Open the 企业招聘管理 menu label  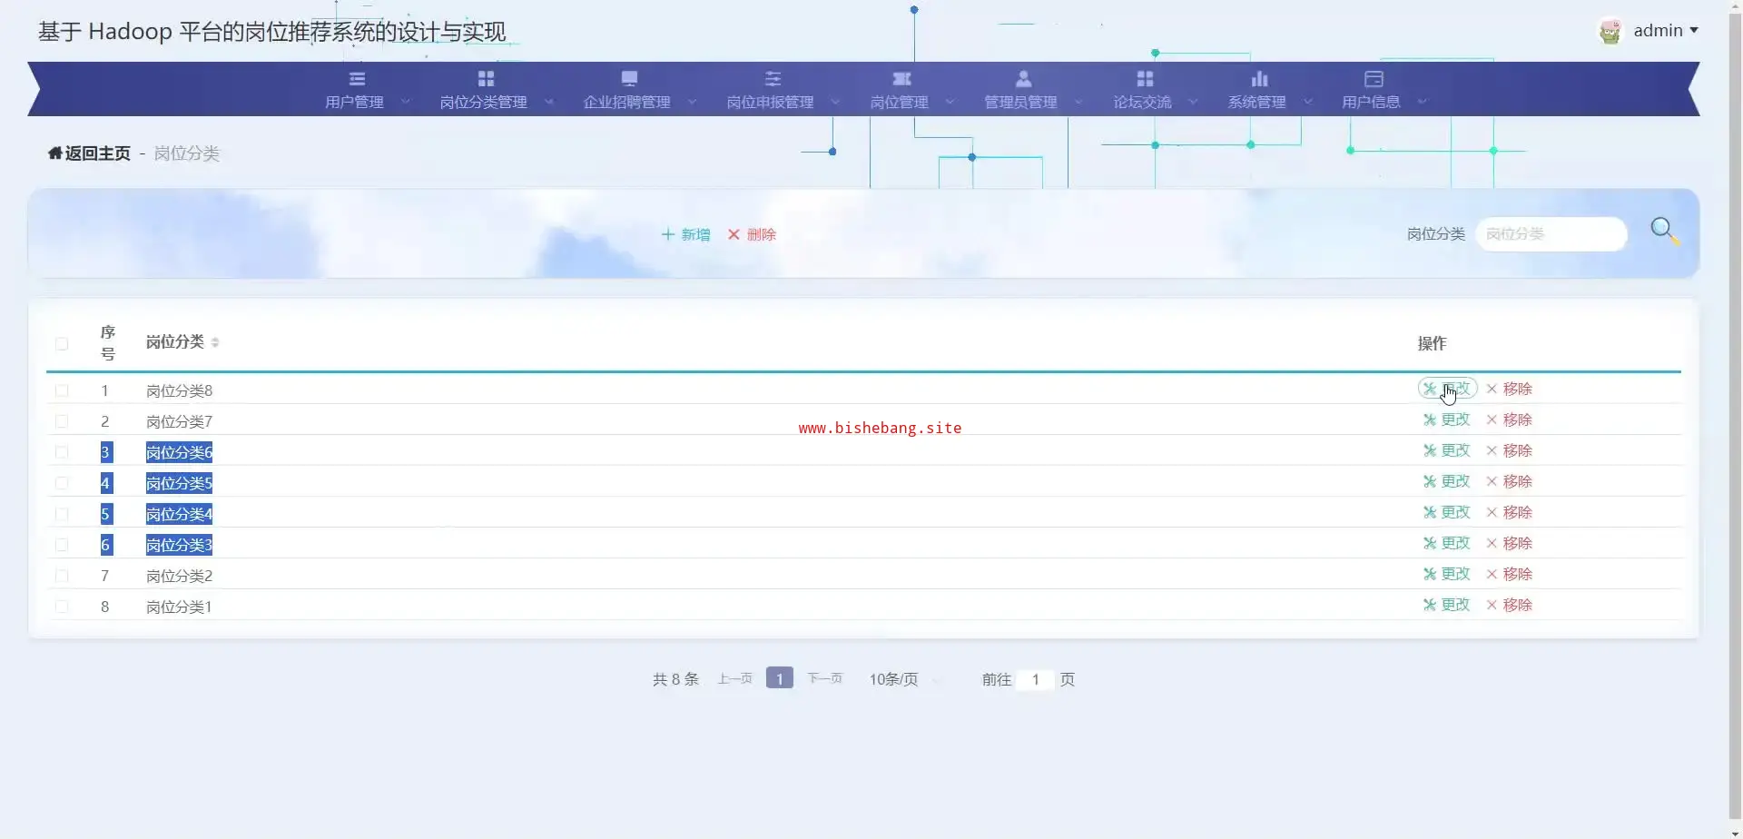(x=627, y=103)
